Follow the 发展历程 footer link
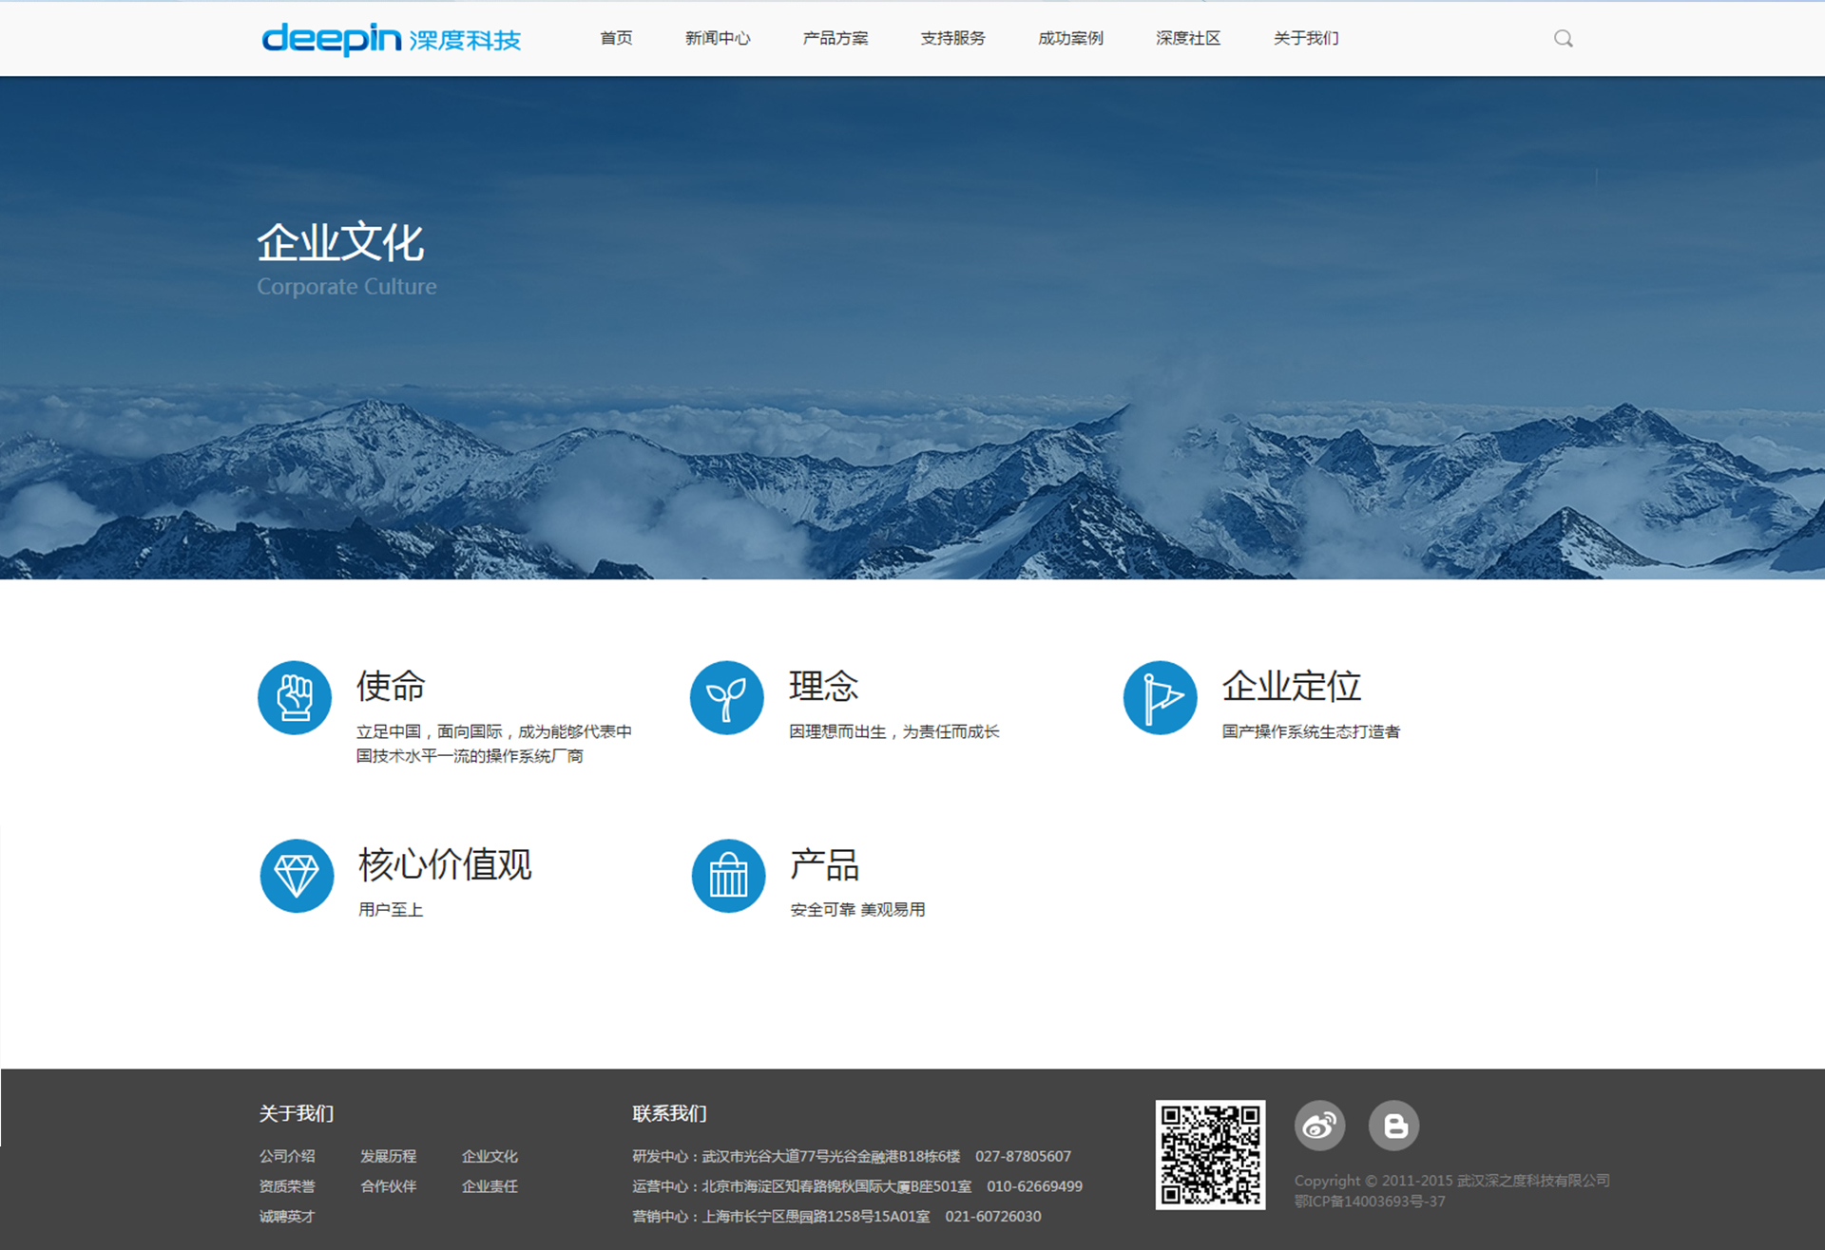 pos(388,1156)
